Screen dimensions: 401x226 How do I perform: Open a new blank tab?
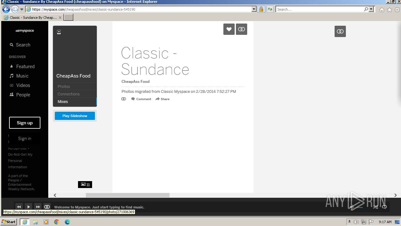tap(69, 18)
